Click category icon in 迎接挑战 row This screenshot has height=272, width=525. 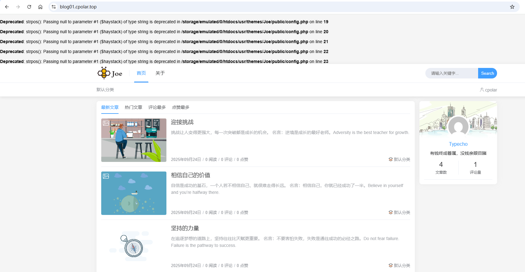point(391,159)
